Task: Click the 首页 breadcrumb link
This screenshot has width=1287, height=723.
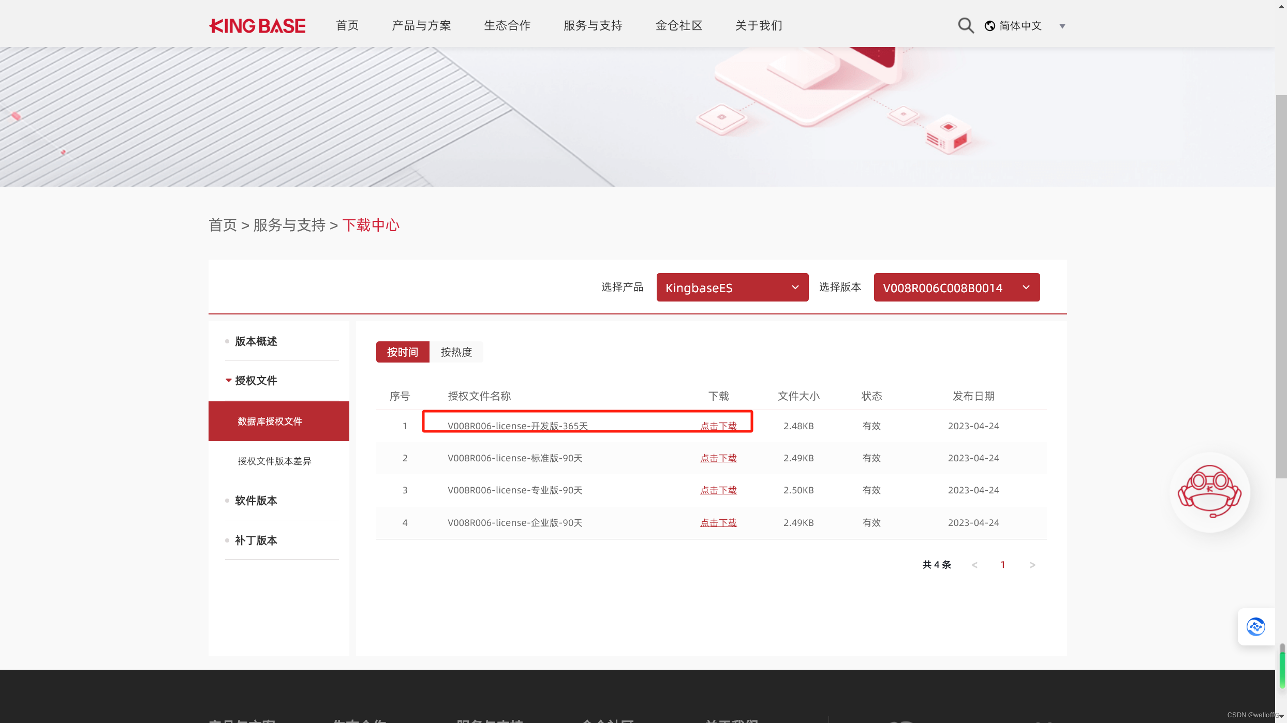Action: (222, 225)
